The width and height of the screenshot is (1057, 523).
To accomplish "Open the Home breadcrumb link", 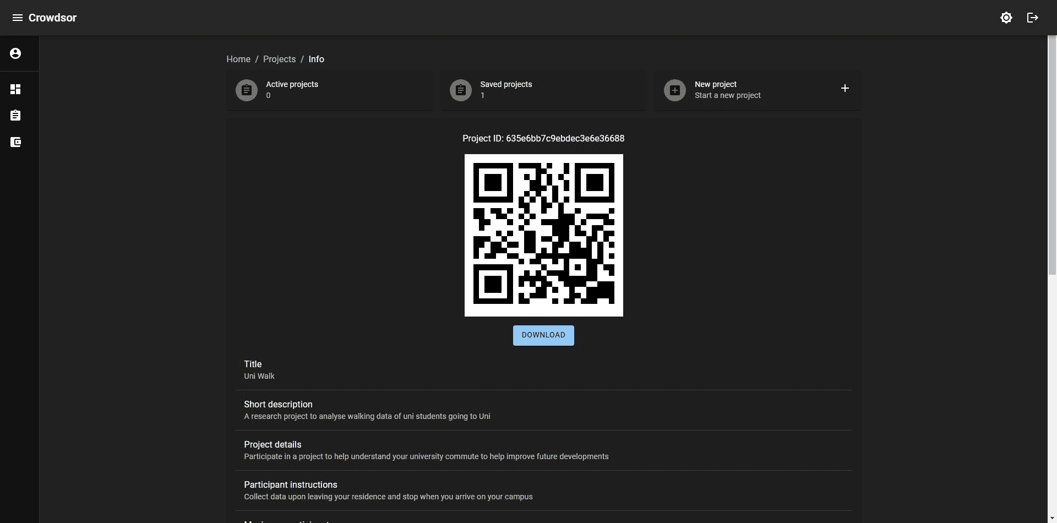I will point(238,59).
